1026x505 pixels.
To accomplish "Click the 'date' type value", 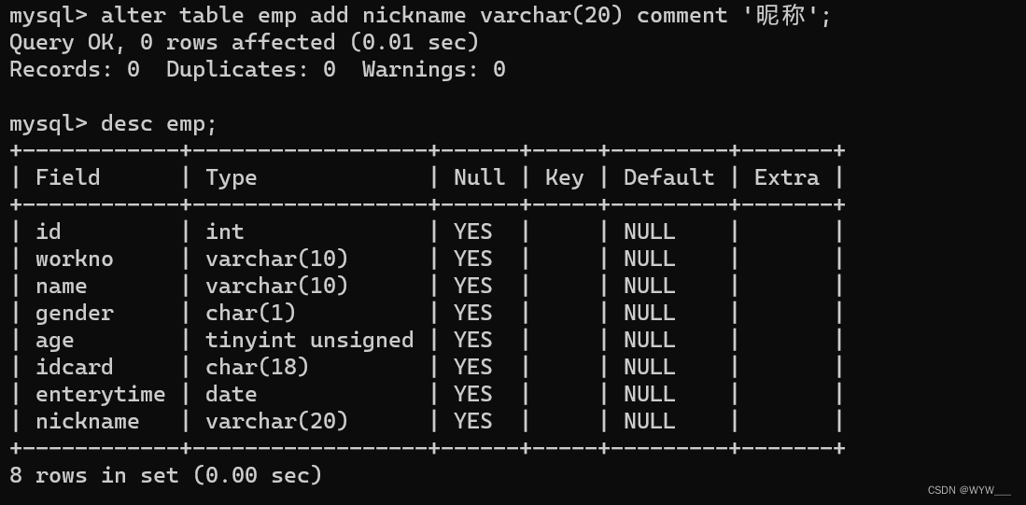I will coord(231,394).
